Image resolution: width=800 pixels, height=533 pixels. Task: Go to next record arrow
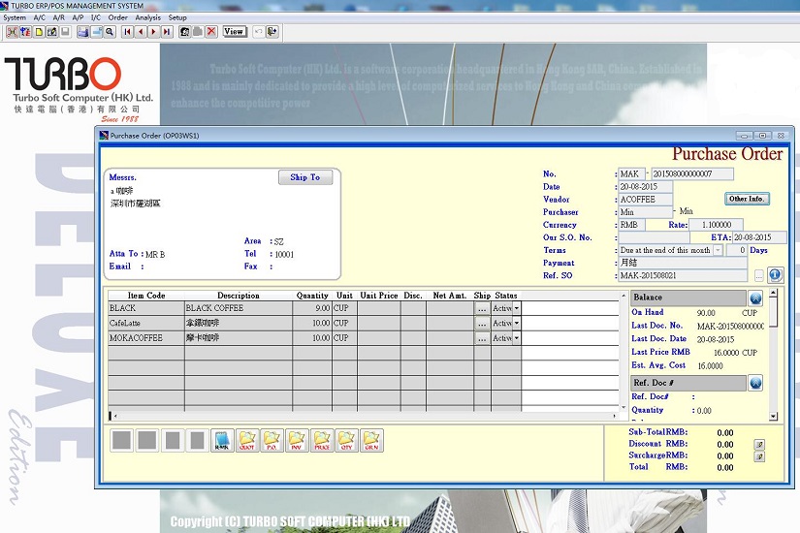[153, 32]
